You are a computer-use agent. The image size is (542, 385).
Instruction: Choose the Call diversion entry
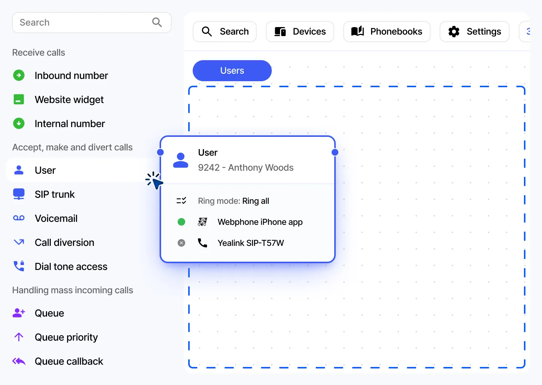tap(64, 243)
